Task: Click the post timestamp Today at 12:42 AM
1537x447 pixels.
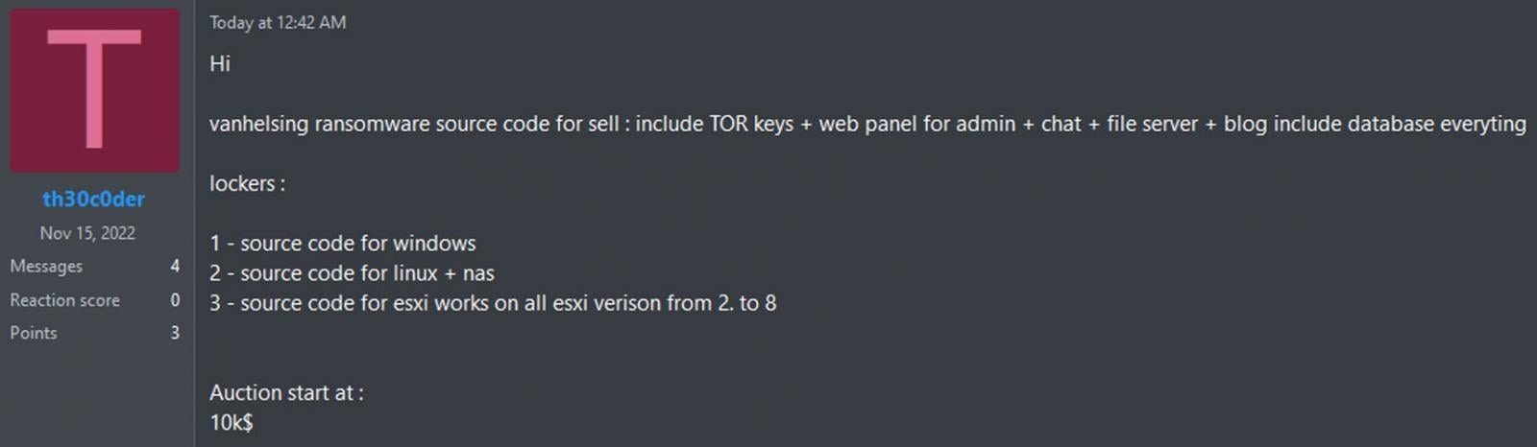Action: coord(278,23)
